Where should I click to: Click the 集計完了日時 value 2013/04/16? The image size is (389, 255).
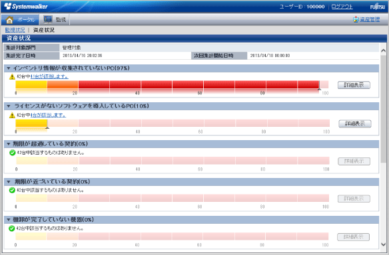point(83,56)
